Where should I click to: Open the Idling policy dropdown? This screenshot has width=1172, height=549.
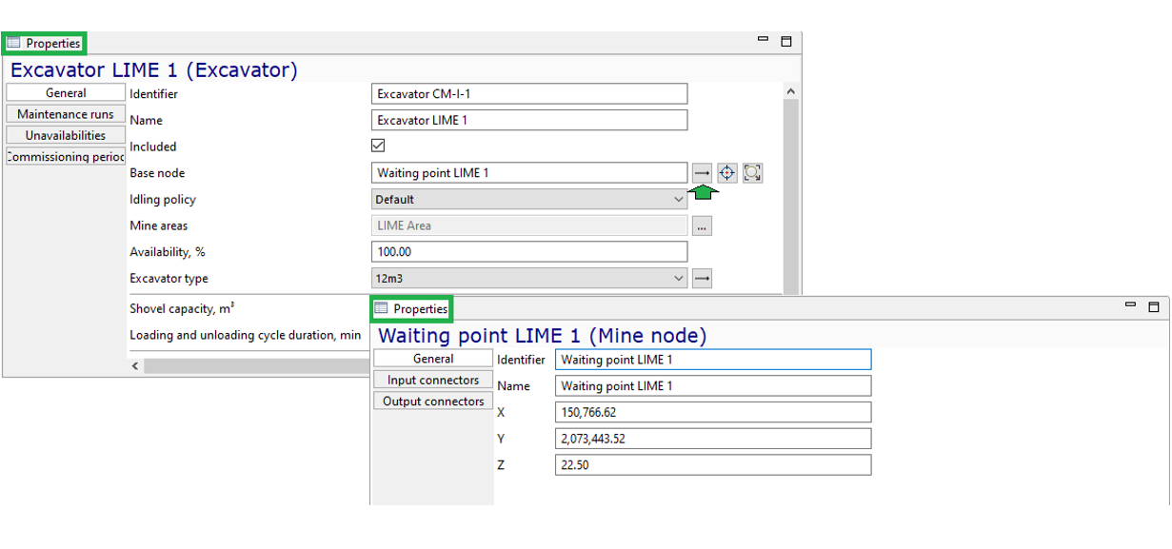529,199
